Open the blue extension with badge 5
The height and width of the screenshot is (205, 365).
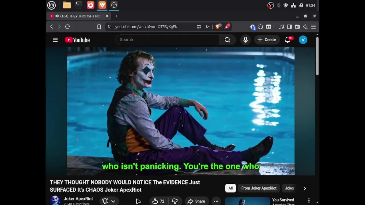coord(253,27)
